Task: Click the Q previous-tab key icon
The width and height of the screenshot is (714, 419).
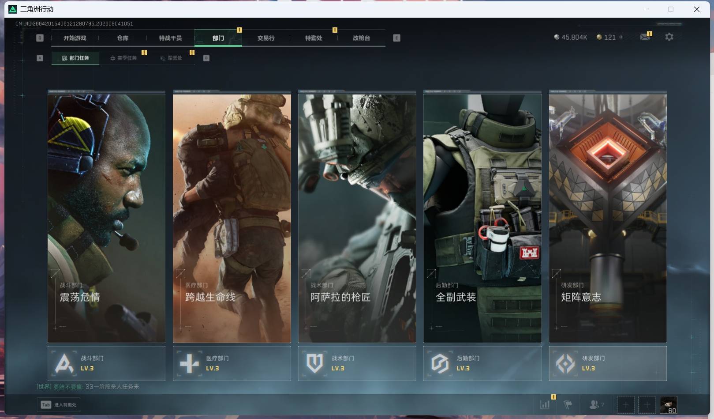Action: [40, 38]
